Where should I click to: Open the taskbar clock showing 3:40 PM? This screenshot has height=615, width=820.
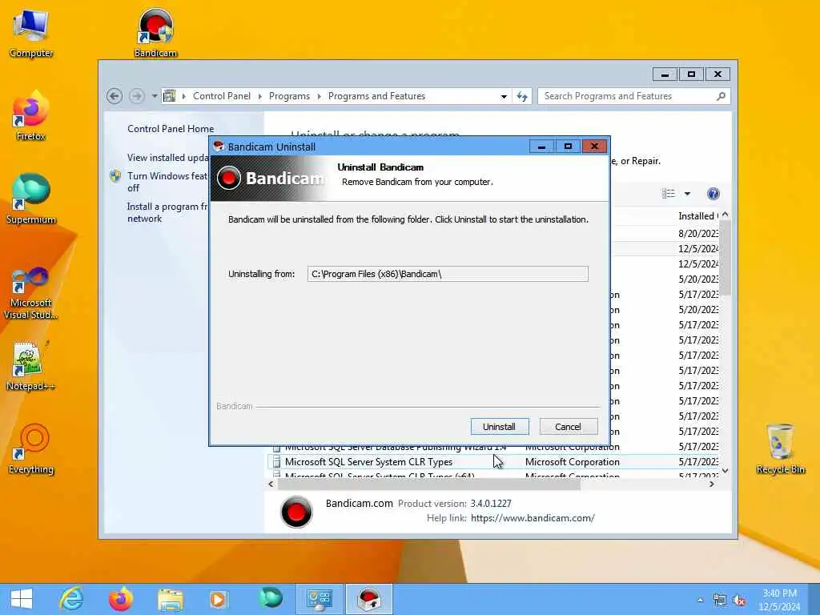coord(780,600)
